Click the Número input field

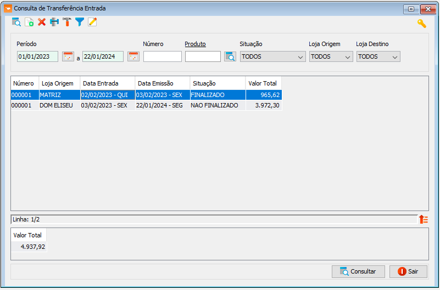tap(163, 56)
